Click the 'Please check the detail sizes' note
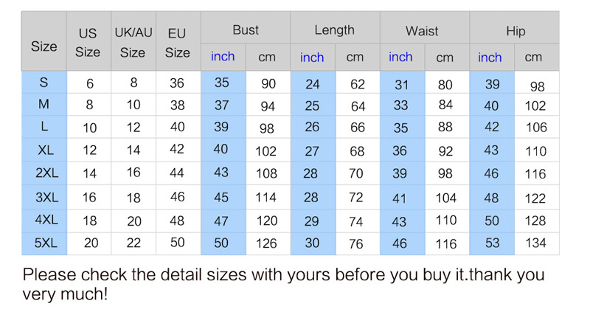The height and width of the screenshot is (312, 590). [x=284, y=284]
